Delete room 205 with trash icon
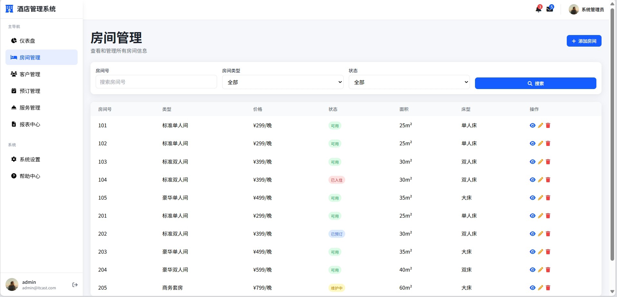617x297 pixels. point(548,288)
